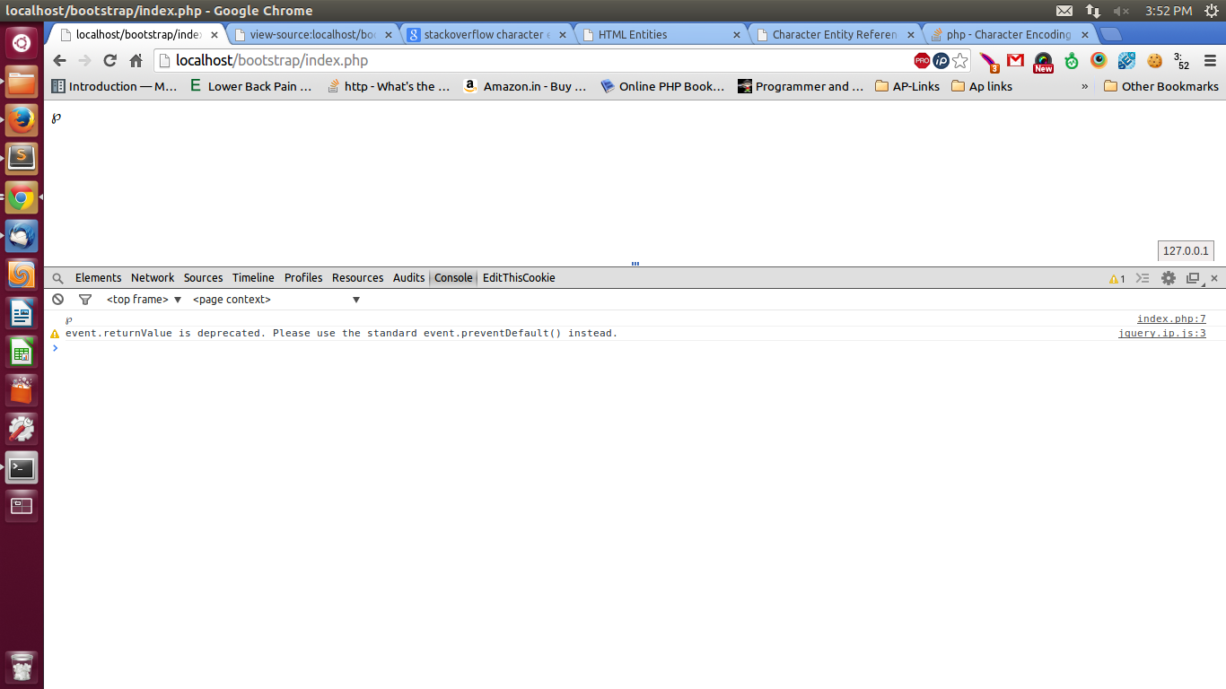Open the clock extension showing 3:52

[1182, 60]
